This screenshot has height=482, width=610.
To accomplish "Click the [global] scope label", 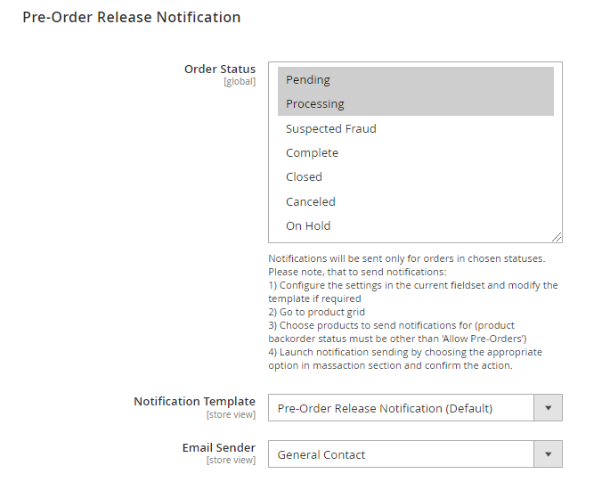I will (x=240, y=82).
